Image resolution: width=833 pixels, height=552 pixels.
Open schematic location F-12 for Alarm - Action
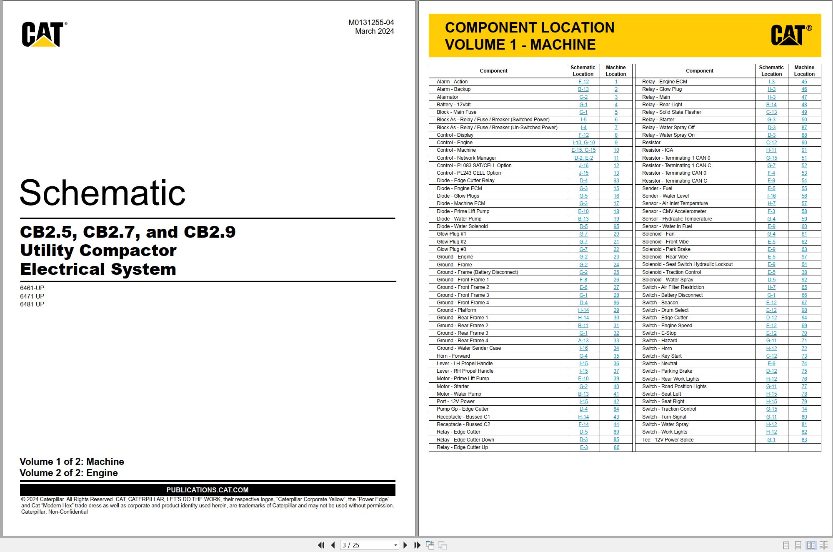(583, 82)
